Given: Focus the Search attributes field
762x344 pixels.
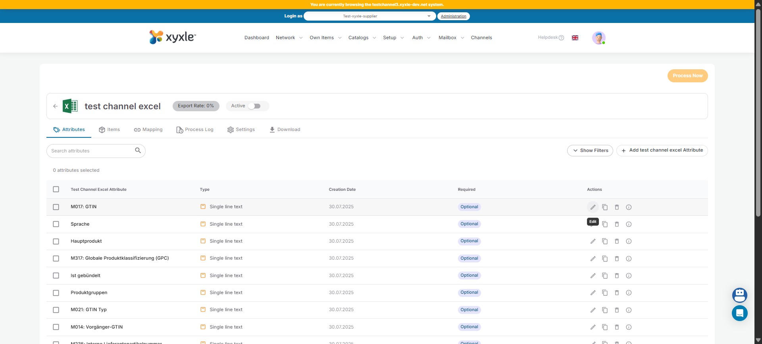Looking at the screenshot, I should 91,151.
